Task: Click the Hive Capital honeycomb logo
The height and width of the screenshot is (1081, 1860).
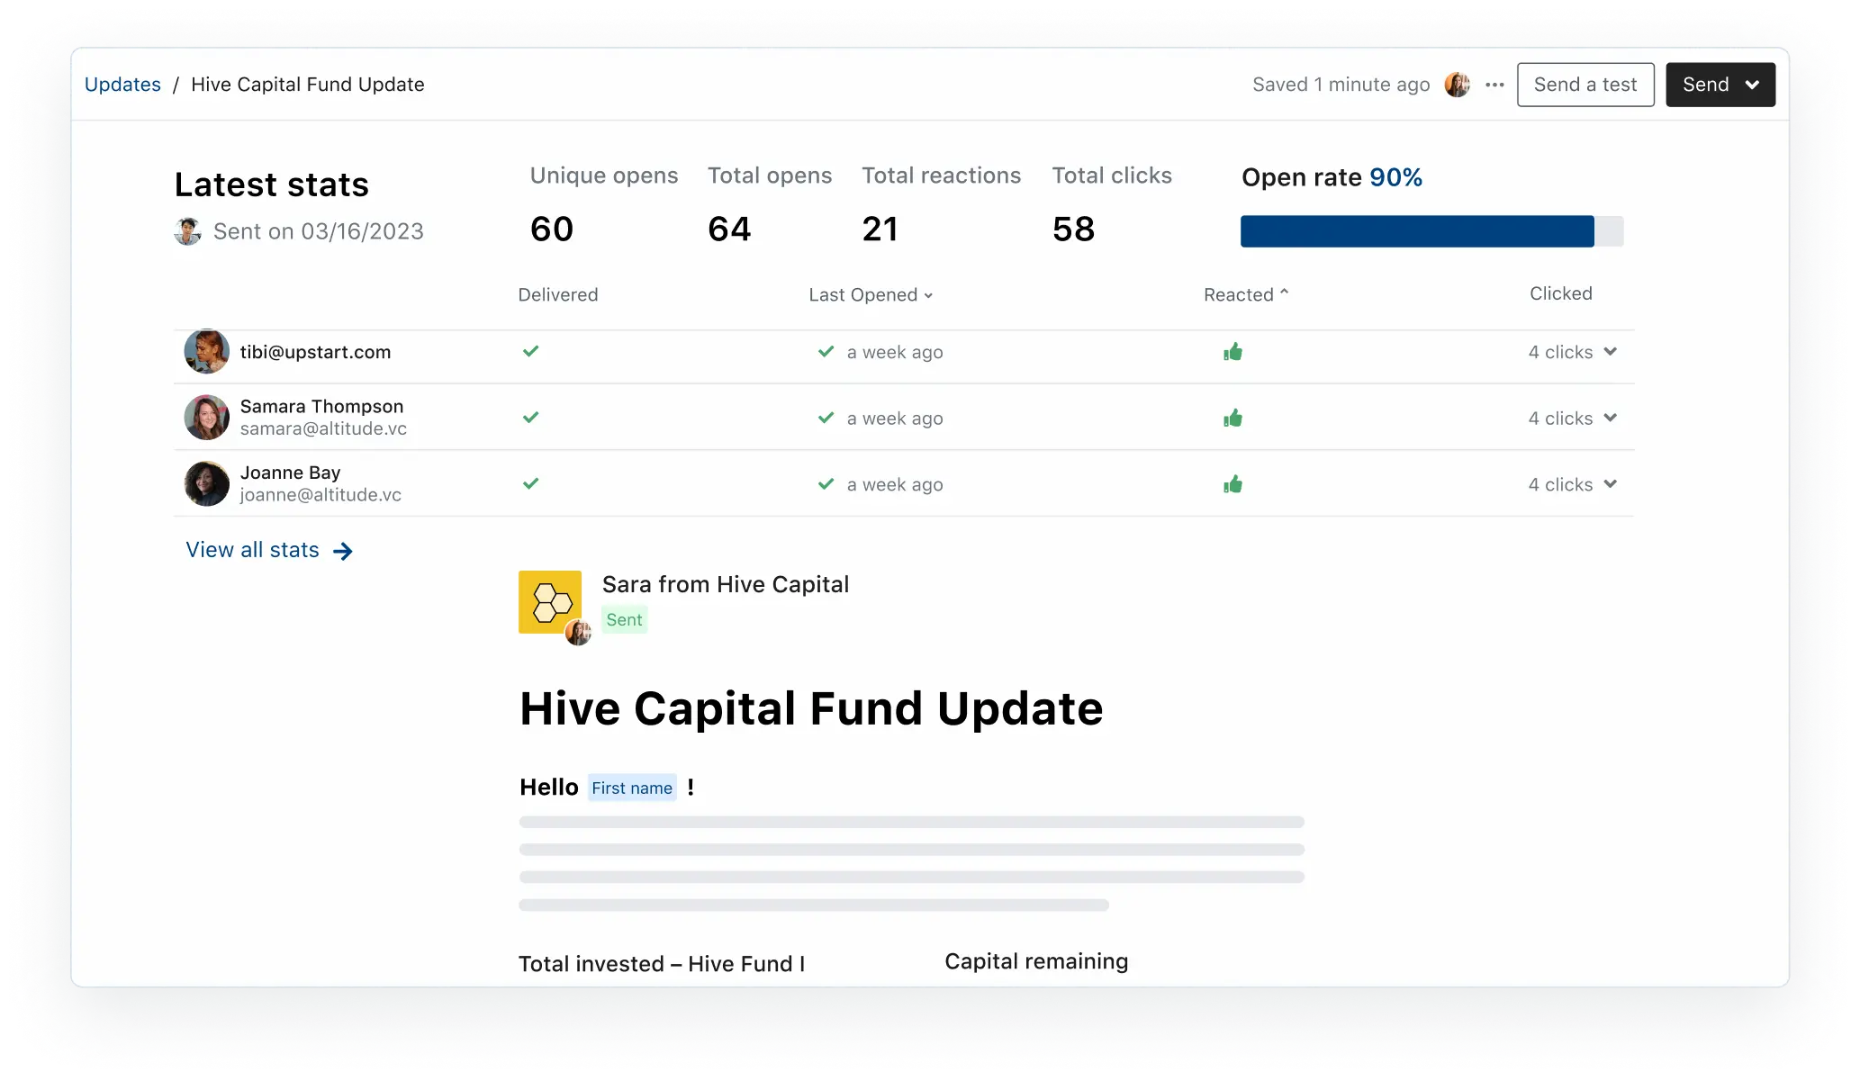Action: tap(549, 601)
